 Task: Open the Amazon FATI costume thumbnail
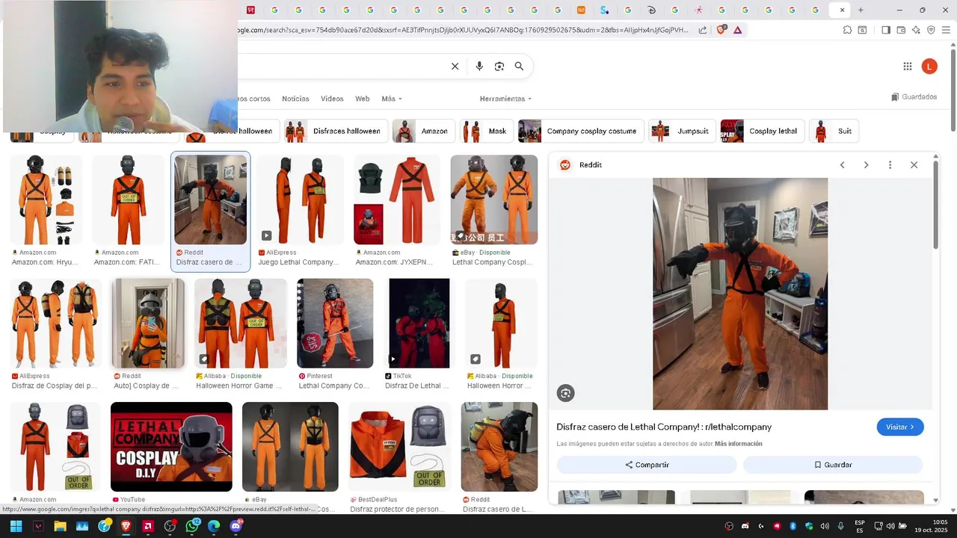[x=128, y=200]
